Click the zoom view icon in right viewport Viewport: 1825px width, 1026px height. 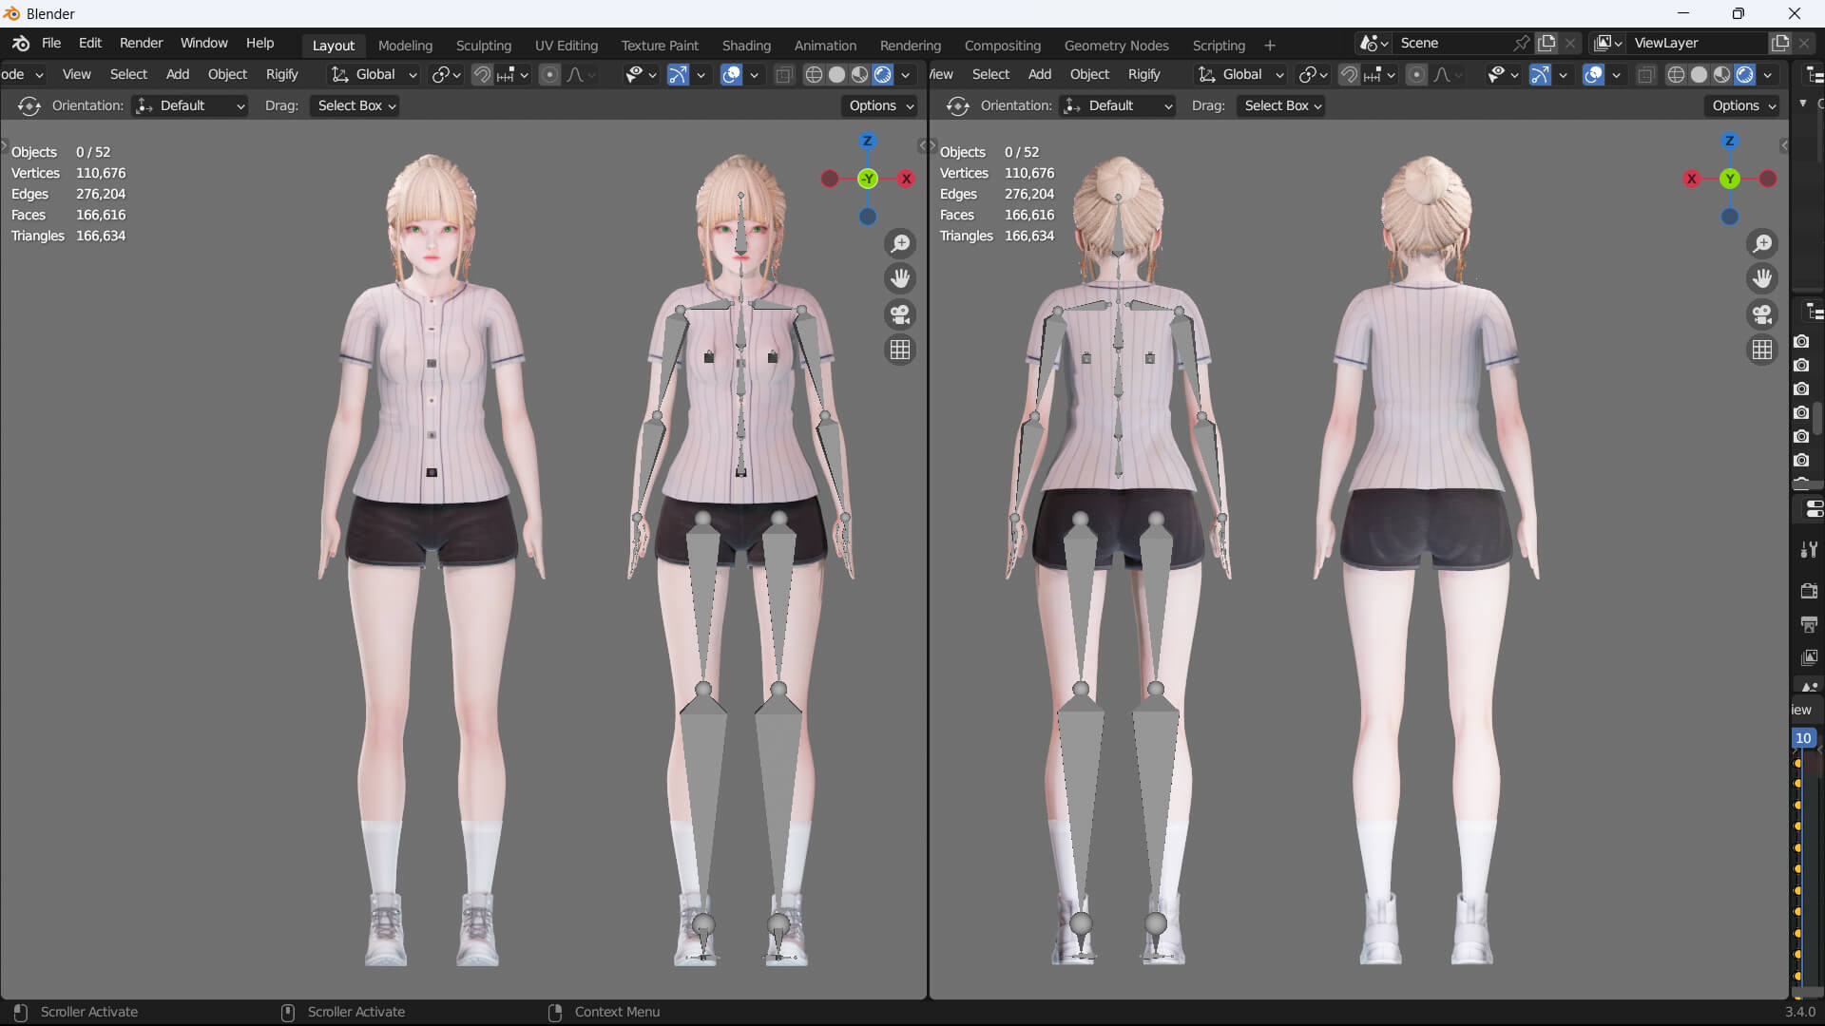(x=1762, y=244)
